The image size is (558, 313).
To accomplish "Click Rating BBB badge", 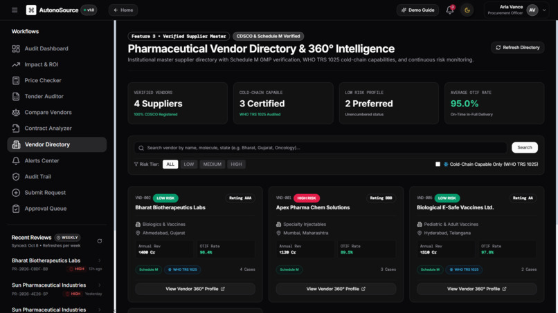I will click(x=381, y=198).
